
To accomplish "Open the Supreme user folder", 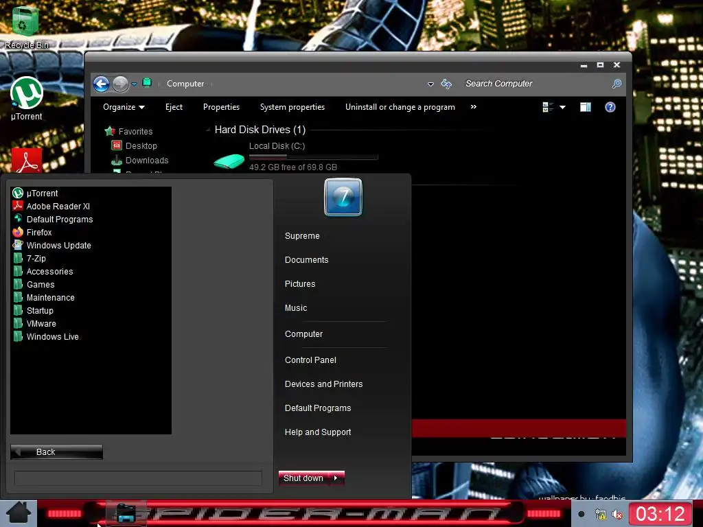I will 302,236.
